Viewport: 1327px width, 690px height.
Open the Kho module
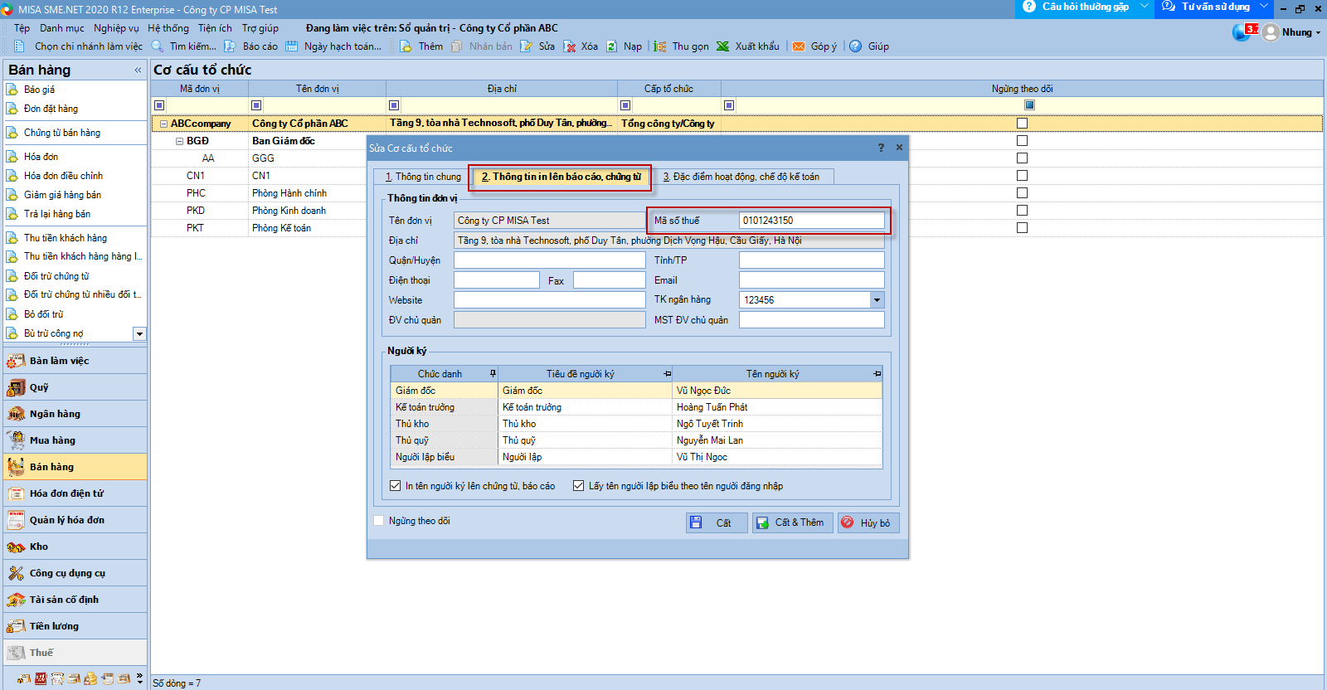[75, 547]
